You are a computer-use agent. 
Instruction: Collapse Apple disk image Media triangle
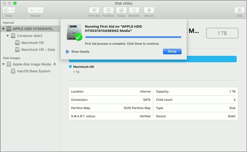(x=4, y=64)
